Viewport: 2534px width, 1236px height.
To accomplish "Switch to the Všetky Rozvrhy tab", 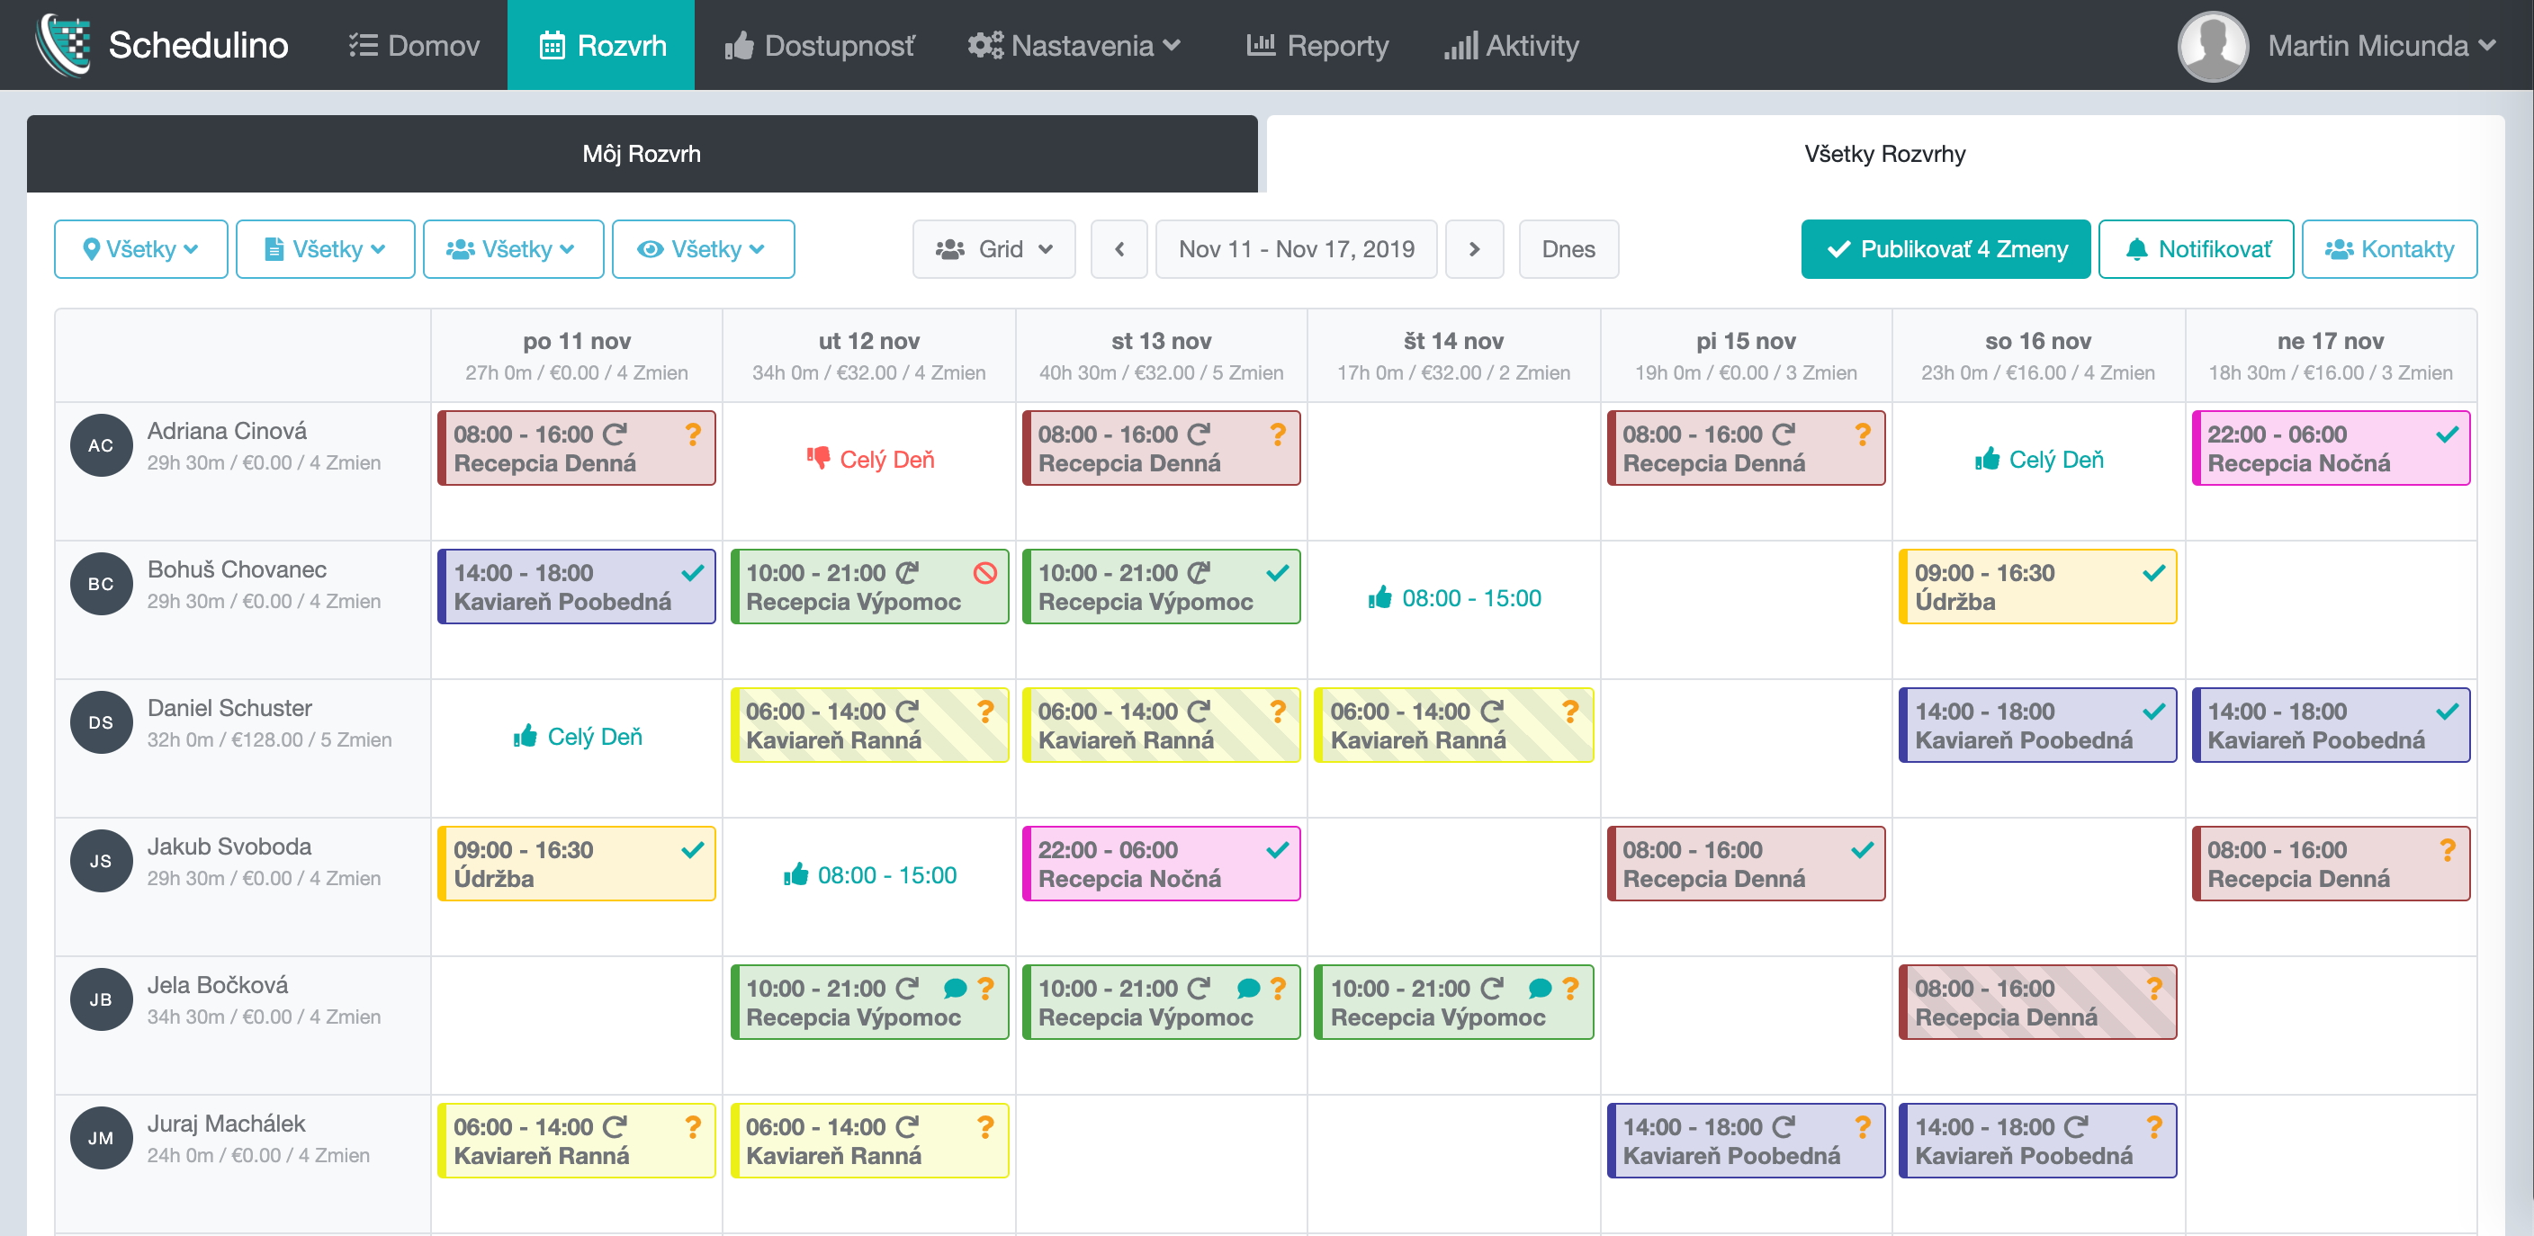I will 1883,154.
